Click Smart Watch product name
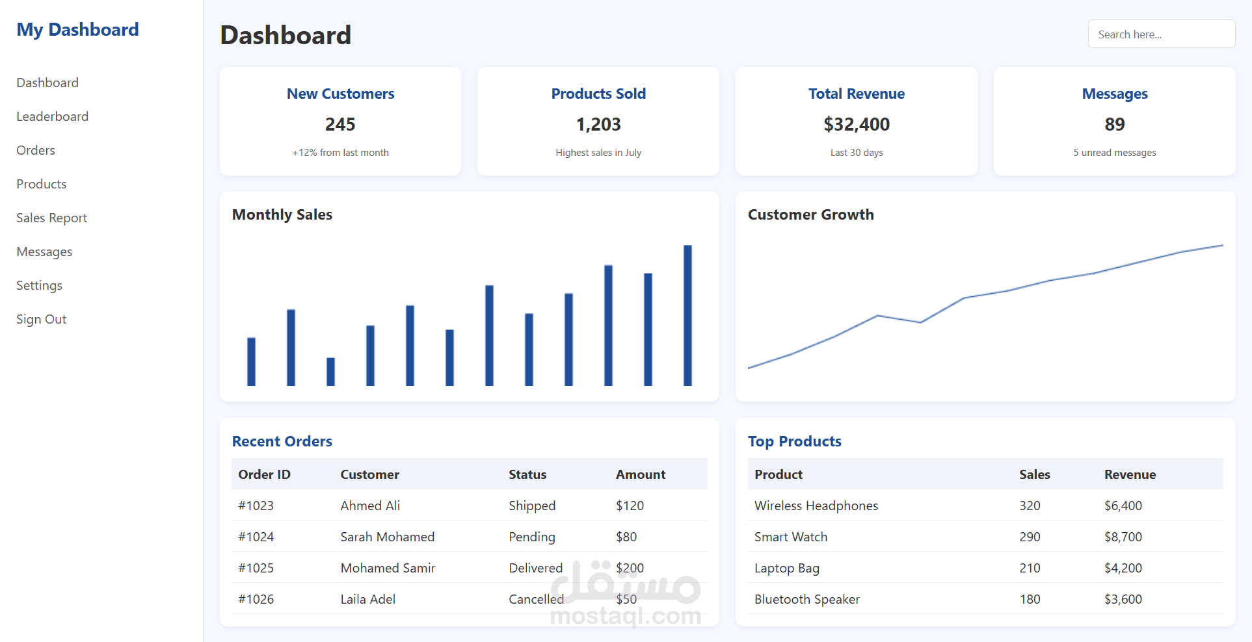The height and width of the screenshot is (642, 1252). [791, 537]
